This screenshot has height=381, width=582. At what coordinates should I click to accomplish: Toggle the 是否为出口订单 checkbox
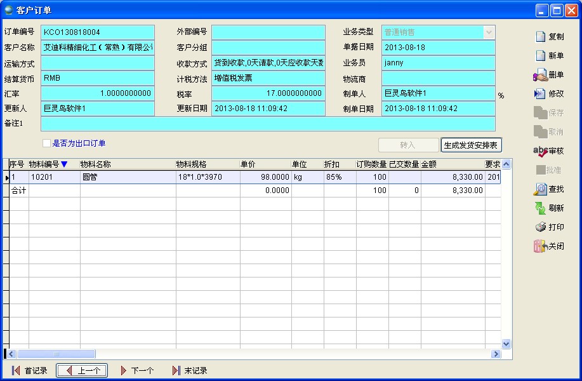46,144
